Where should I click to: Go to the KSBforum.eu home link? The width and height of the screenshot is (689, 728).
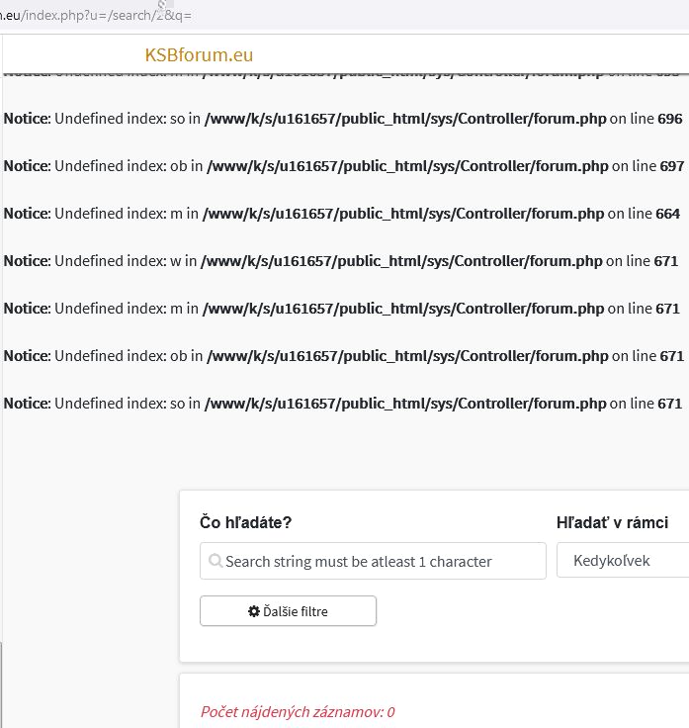click(x=199, y=54)
